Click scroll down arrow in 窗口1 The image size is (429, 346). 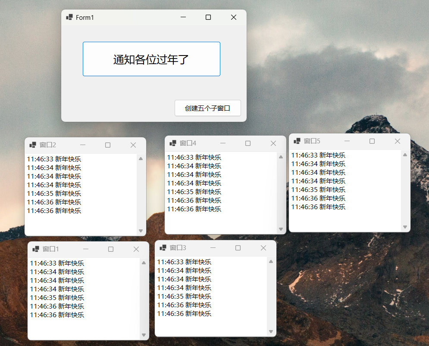pos(144,335)
